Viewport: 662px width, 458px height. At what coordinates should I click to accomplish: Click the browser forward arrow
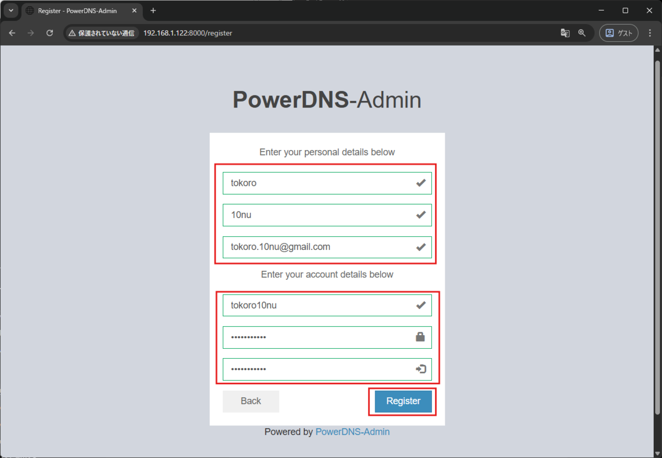31,33
